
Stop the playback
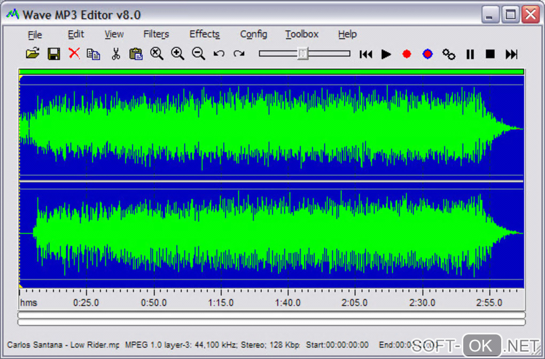click(490, 54)
